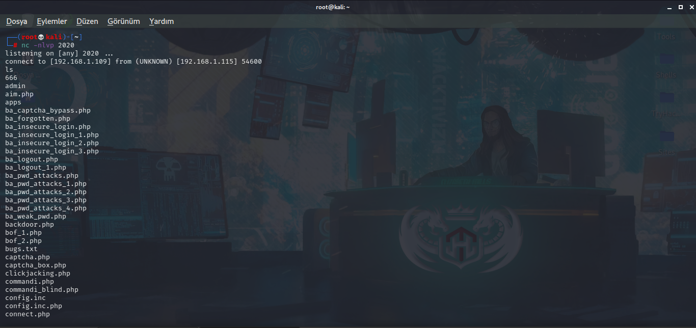This screenshot has width=696, height=328.
Task: Open the Yardım menu
Action: point(162,21)
